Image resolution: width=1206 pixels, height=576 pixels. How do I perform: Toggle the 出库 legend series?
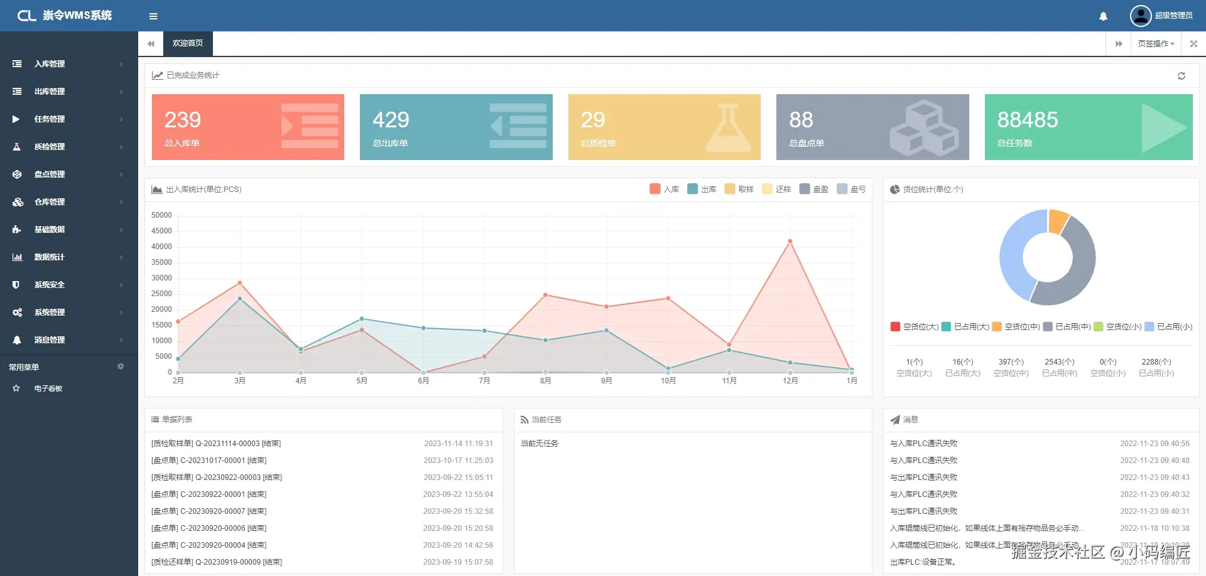pyautogui.click(x=702, y=189)
